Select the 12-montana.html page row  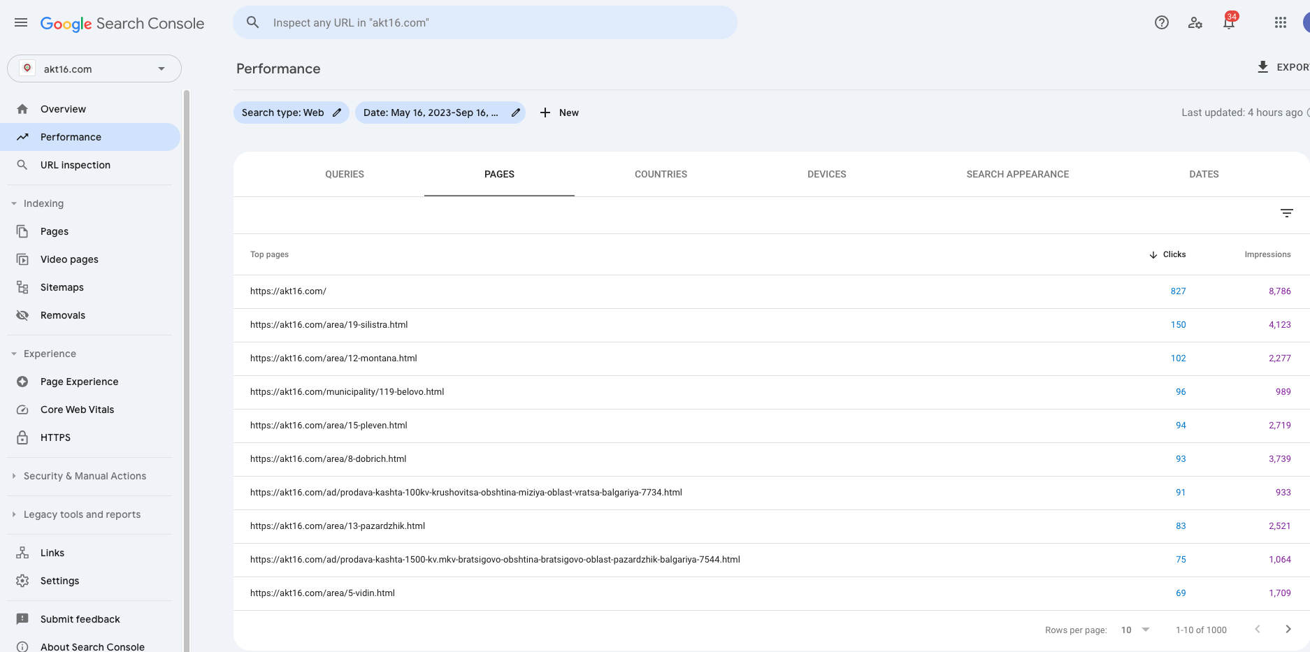[772, 358]
